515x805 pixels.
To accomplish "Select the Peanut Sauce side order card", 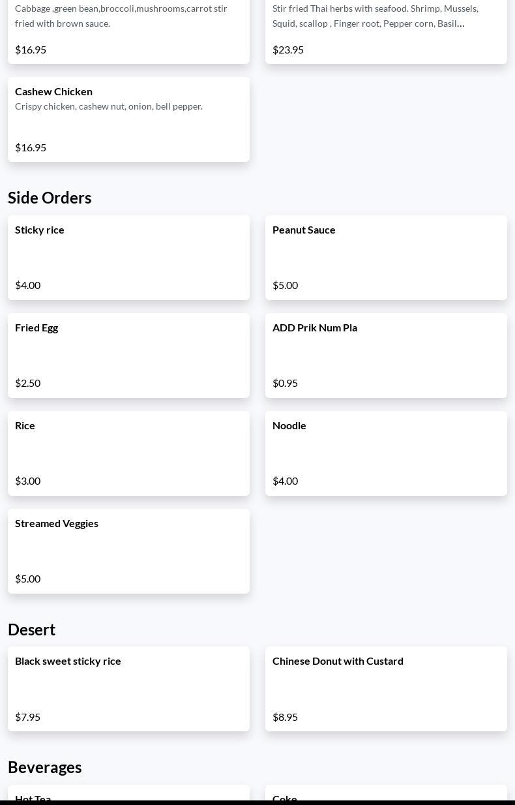I will pyautogui.click(x=386, y=257).
